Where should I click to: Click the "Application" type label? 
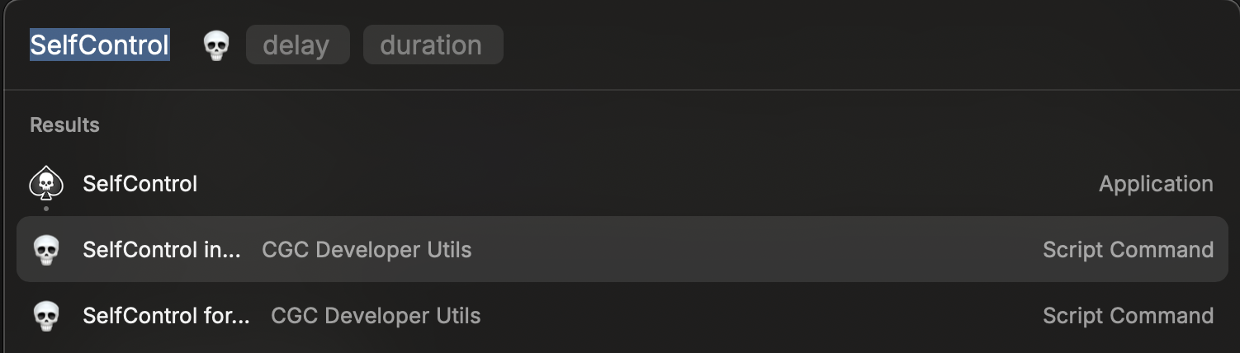tap(1155, 184)
